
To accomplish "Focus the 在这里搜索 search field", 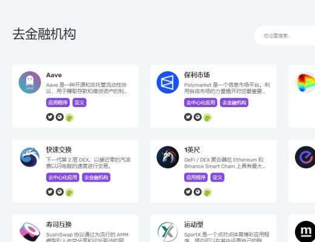I will click(x=284, y=36).
